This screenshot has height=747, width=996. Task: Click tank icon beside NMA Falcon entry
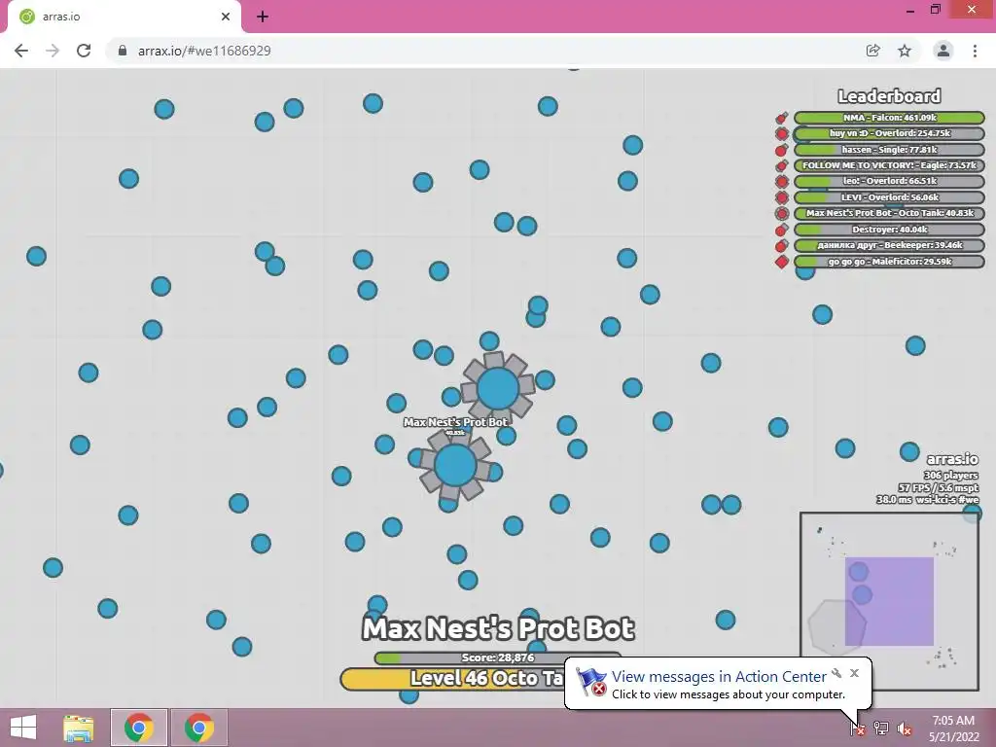tap(782, 118)
